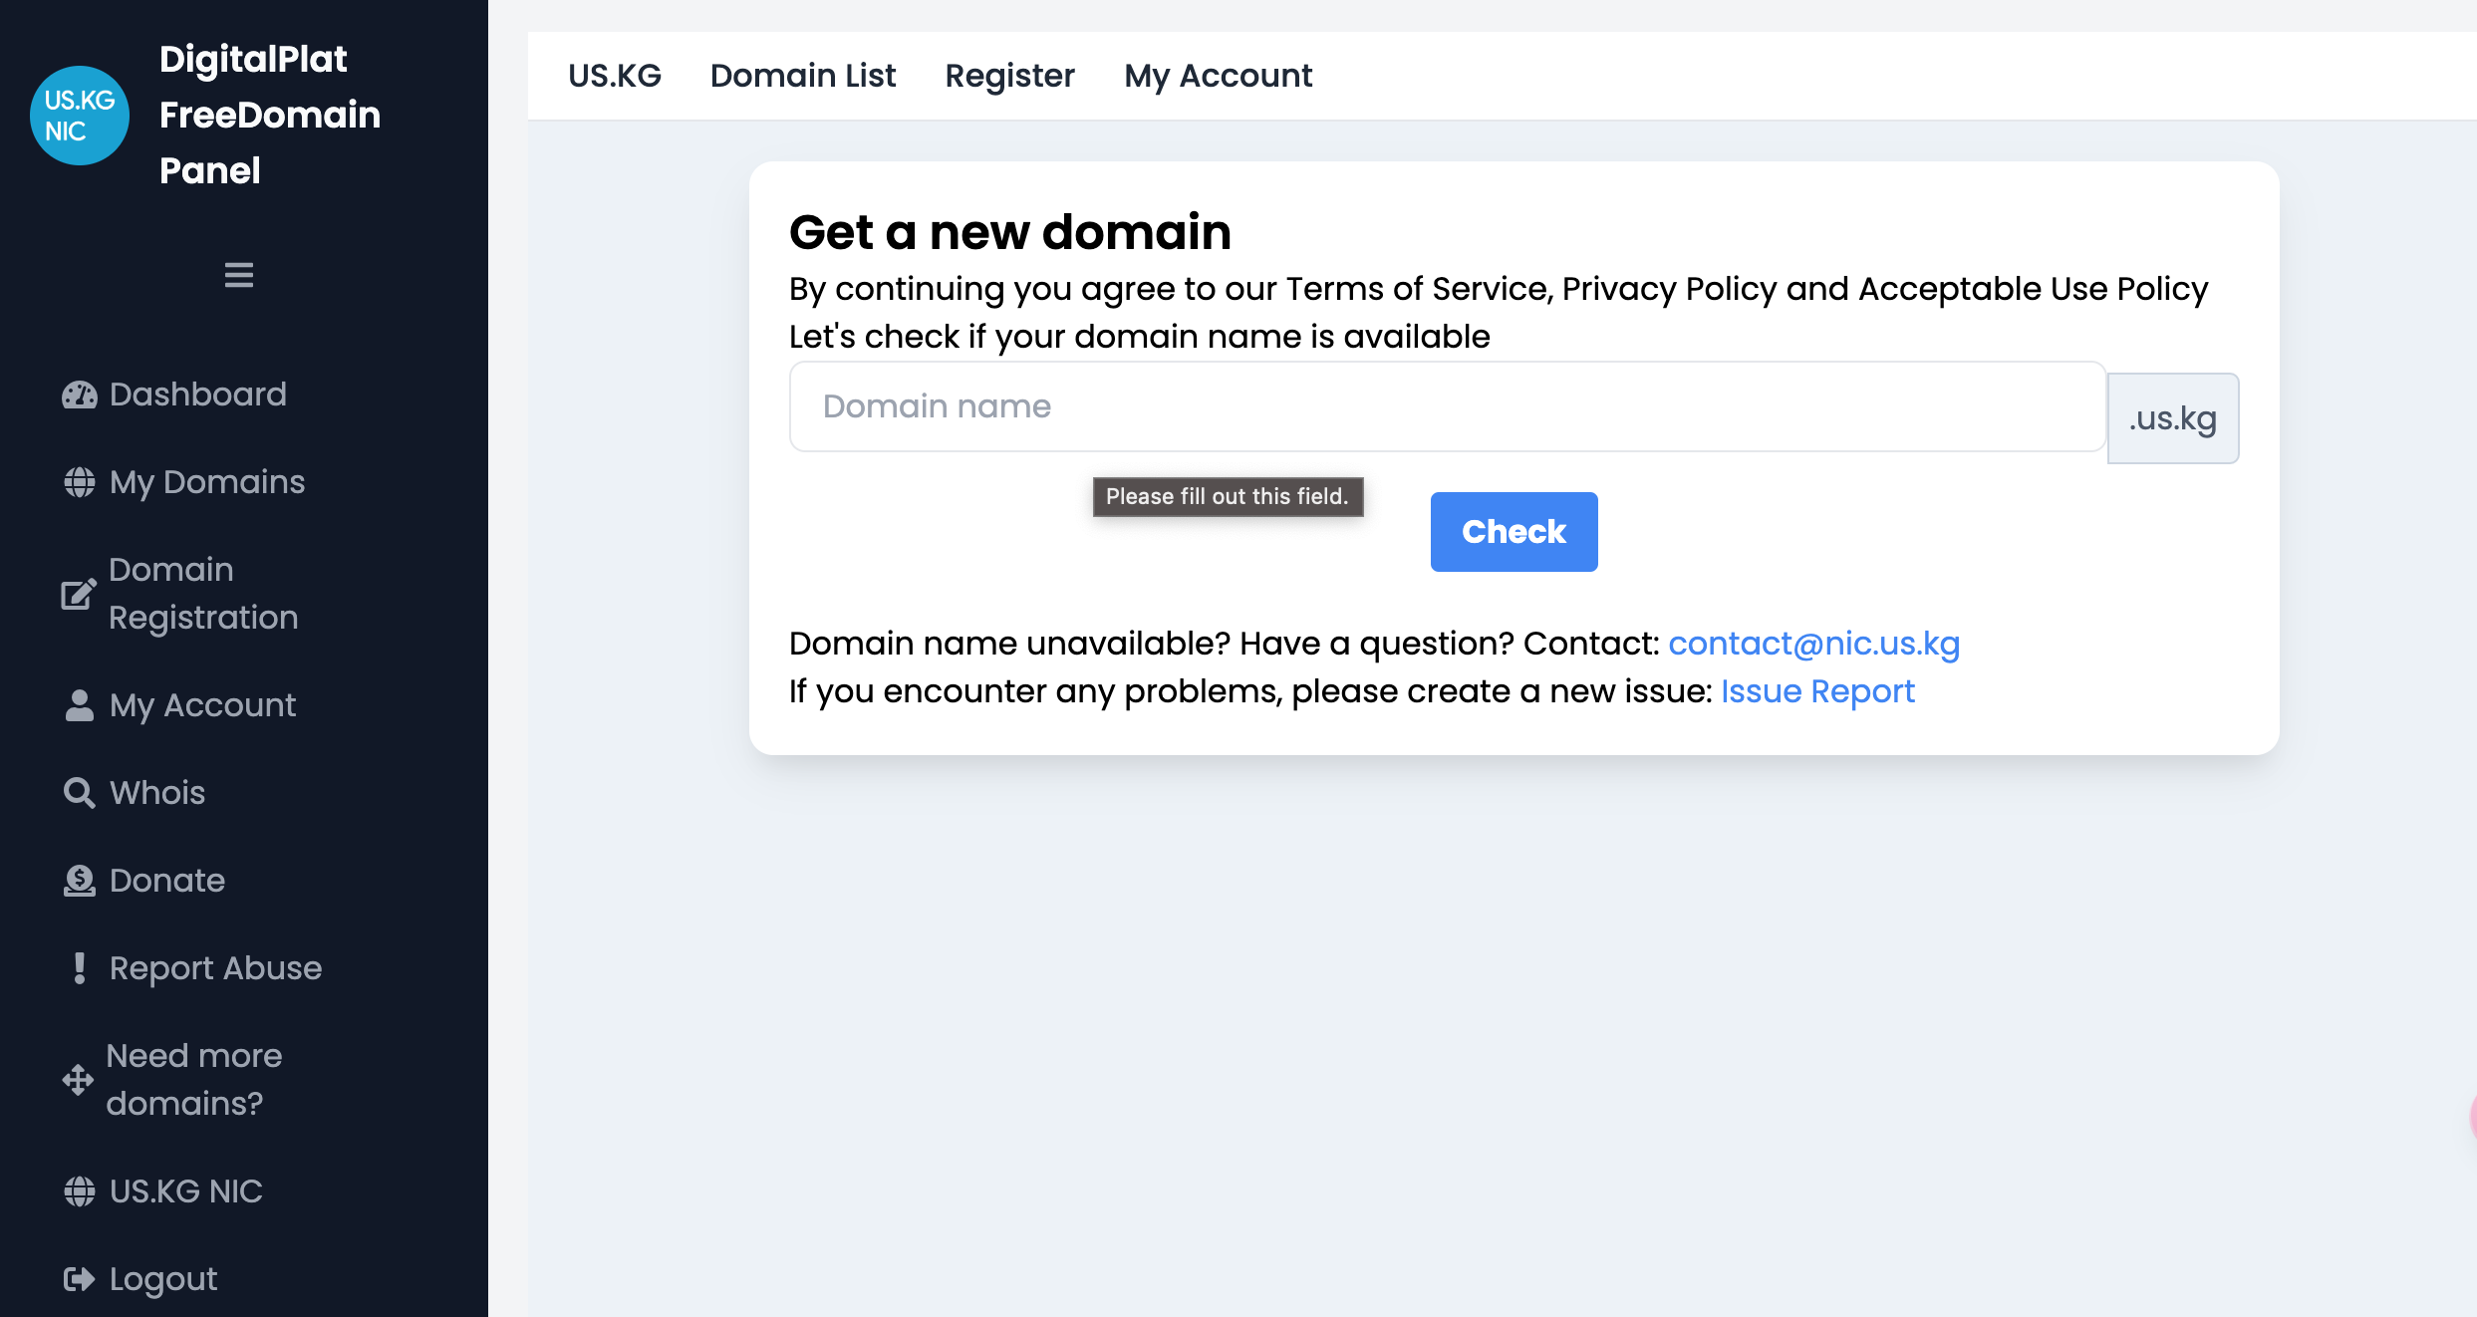
Task: Click the contact@nic.us.kg email link
Action: (1814, 644)
